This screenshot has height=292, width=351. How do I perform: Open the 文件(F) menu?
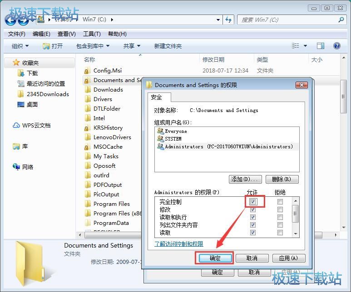16,34
